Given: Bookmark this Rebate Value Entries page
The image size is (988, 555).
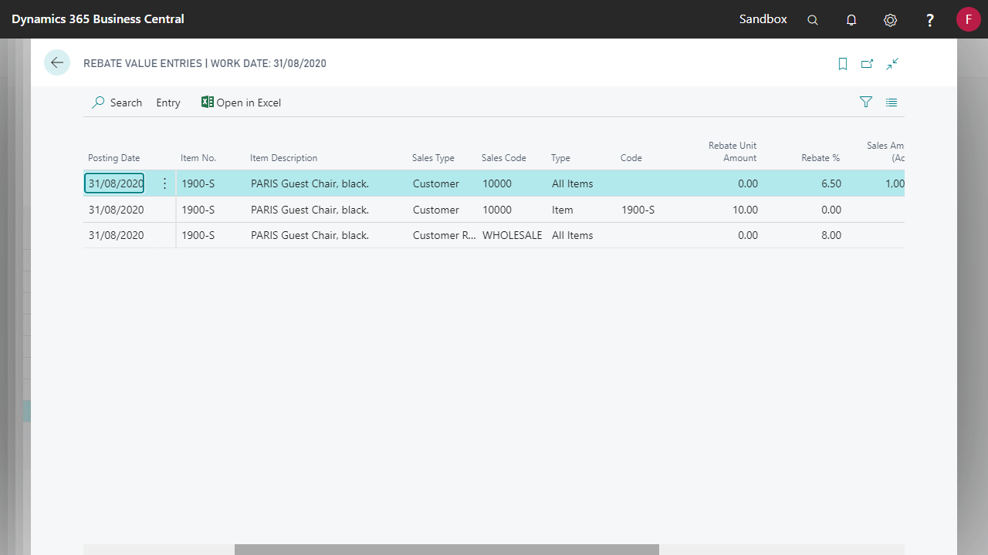Looking at the screenshot, I should coord(843,64).
